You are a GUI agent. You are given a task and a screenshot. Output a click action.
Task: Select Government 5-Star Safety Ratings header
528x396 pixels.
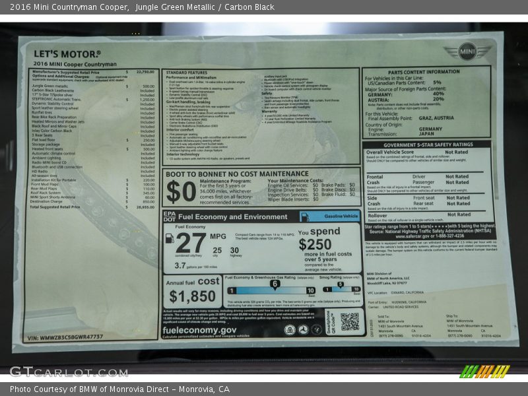(428, 144)
